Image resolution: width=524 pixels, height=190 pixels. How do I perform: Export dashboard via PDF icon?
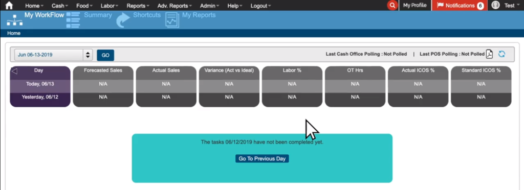(x=489, y=54)
